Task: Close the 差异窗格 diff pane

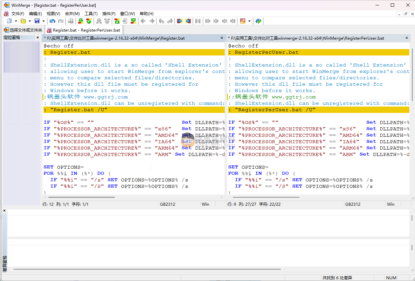Action: coord(4,211)
